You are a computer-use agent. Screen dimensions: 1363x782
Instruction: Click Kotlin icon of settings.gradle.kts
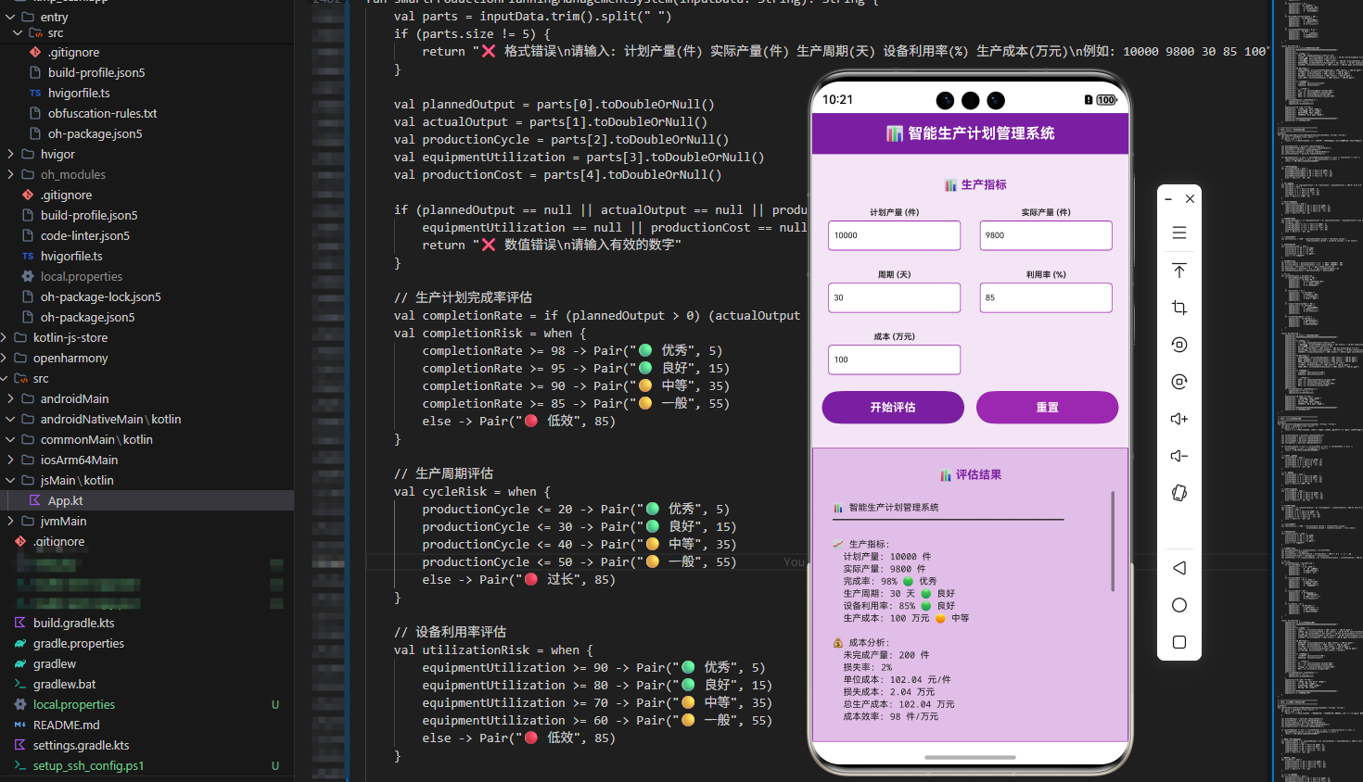tap(20, 745)
